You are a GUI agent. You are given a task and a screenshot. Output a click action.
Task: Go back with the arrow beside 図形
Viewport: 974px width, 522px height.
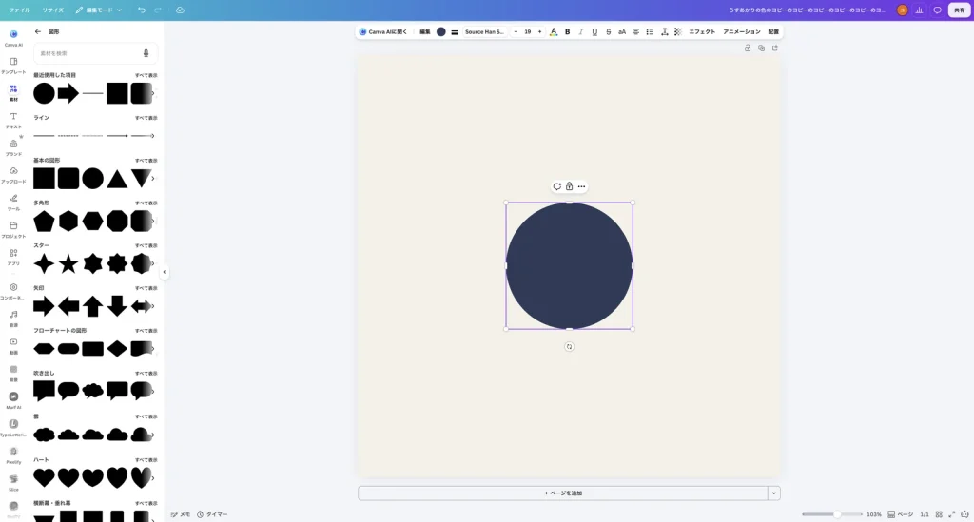pos(38,31)
